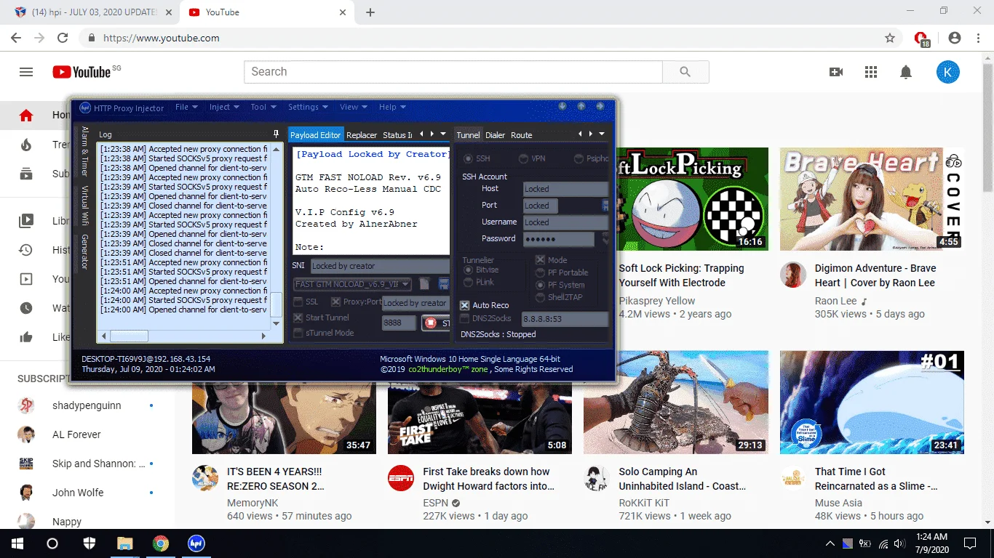Toggle the Mode checkbox

click(541, 259)
